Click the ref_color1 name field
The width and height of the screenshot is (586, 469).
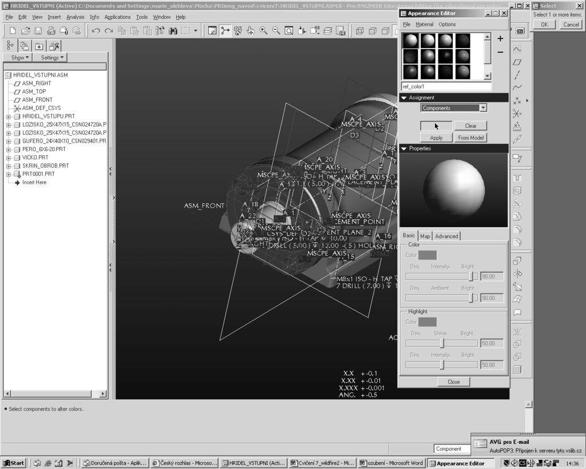446,86
